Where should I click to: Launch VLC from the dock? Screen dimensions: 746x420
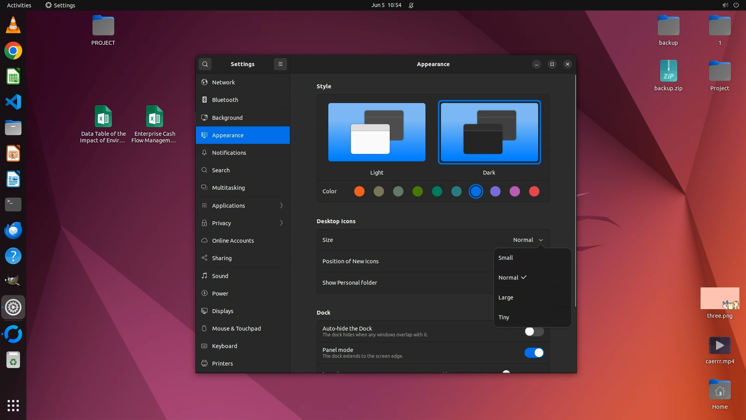13,25
